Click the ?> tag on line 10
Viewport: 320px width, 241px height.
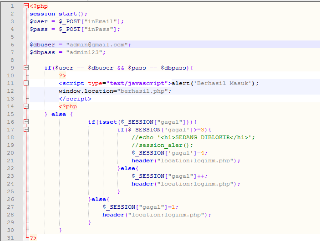tap(62, 75)
